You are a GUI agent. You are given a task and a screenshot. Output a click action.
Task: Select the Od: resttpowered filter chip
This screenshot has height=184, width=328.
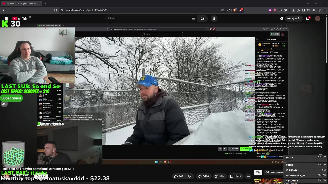274,172
